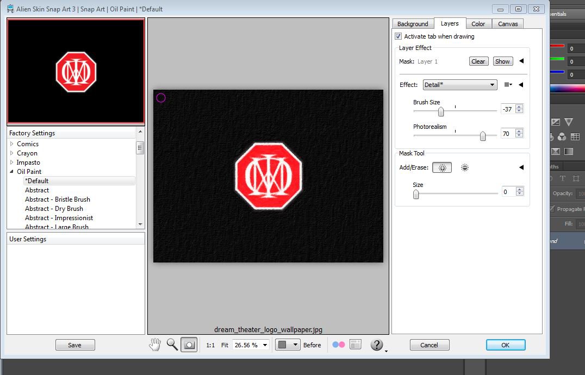Collapse the Oil Paint settings group
585x375 pixels.
(11, 172)
